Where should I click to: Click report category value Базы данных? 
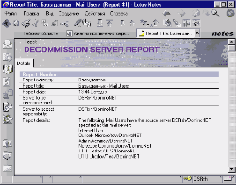tap(92, 80)
